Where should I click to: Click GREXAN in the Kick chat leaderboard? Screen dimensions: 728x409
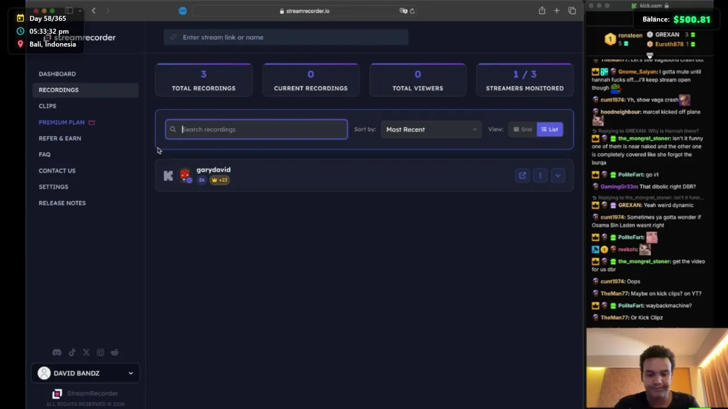click(667, 35)
